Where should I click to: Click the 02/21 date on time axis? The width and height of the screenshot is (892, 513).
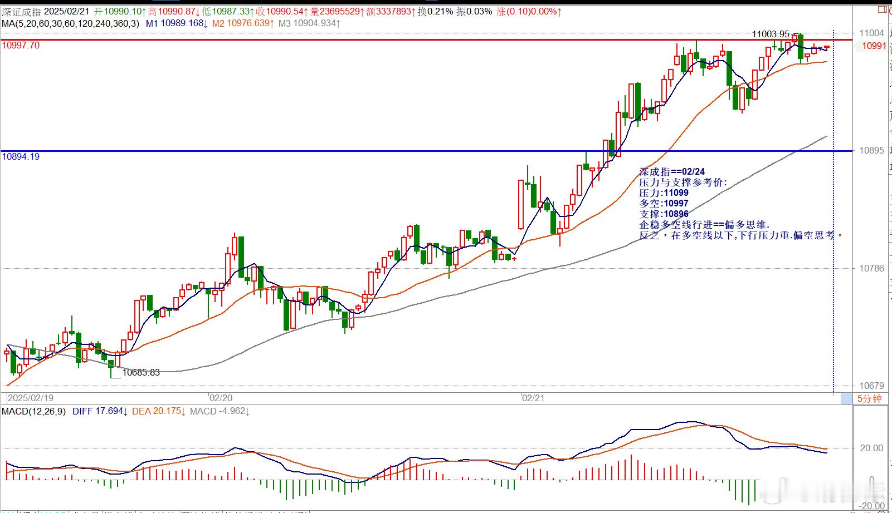[533, 398]
